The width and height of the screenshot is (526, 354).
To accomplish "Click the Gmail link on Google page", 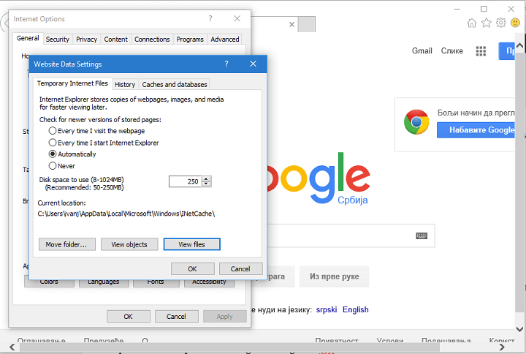I will 422,50.
